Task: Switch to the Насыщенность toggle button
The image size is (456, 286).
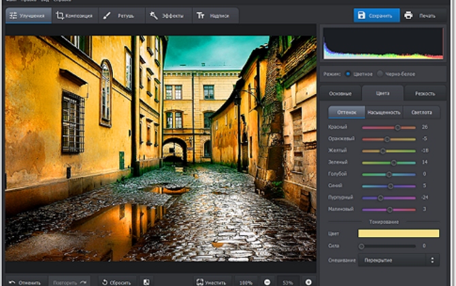Action: [x=384, y=112]
